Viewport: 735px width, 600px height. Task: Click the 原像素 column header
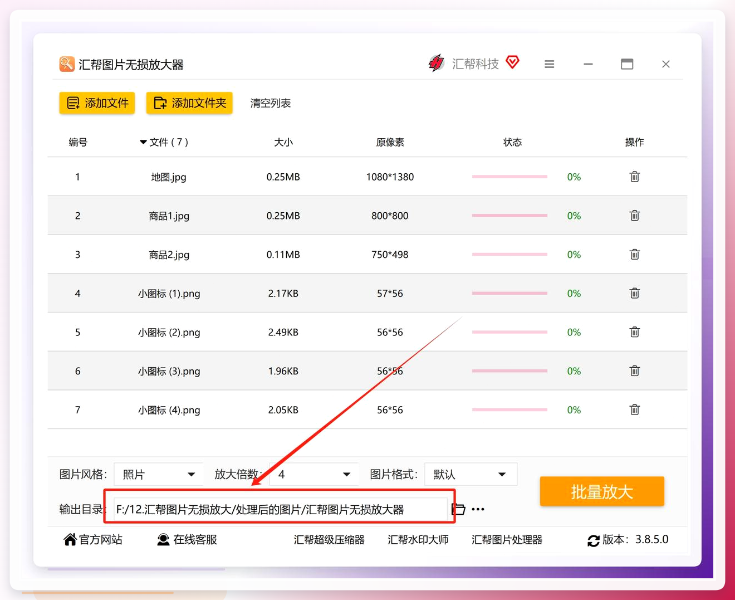pyautogui.click(x=390, y=142)
